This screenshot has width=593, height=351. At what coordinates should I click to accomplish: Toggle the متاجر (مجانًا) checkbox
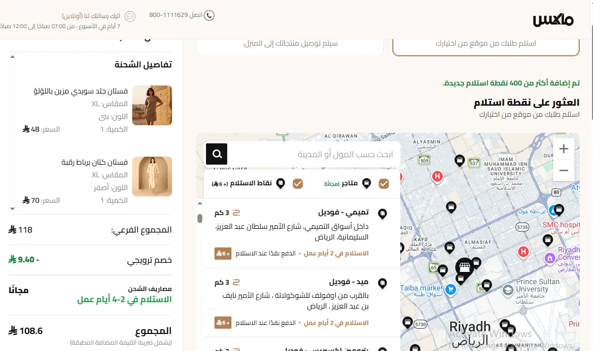pyautogui.click(x=384, y=184)
